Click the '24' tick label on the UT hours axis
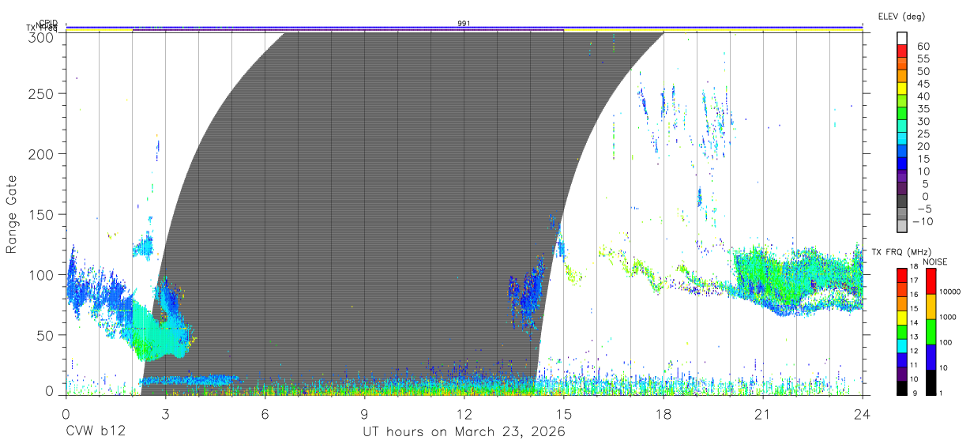The width and height of the screenshot is (970, 448). click(x=863, y=414)
